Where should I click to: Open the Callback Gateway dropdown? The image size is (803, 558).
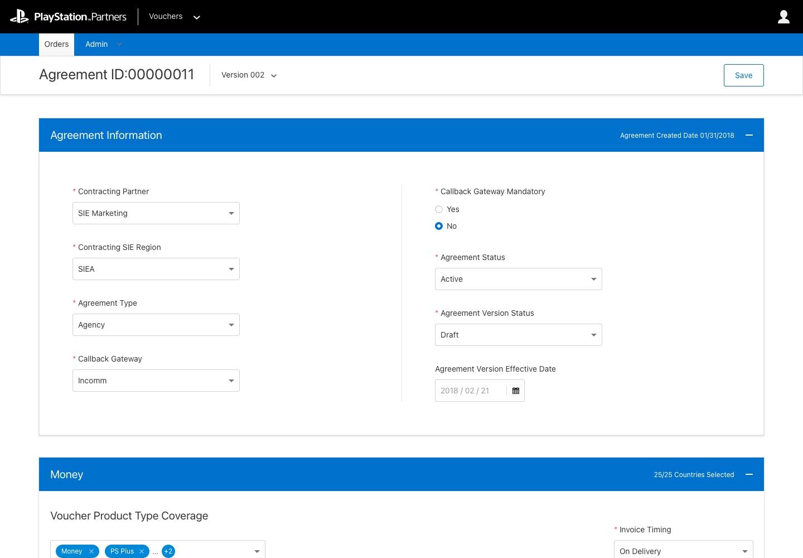pos(156,381)
